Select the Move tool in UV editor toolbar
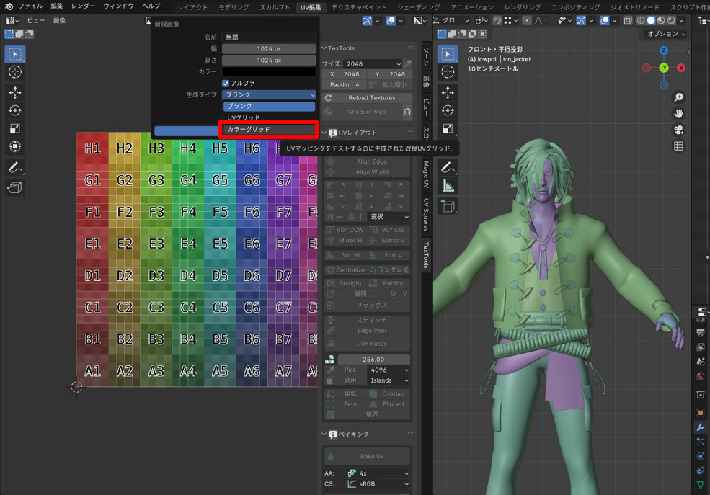The image size is (710, 495). [x=15, y=93]
